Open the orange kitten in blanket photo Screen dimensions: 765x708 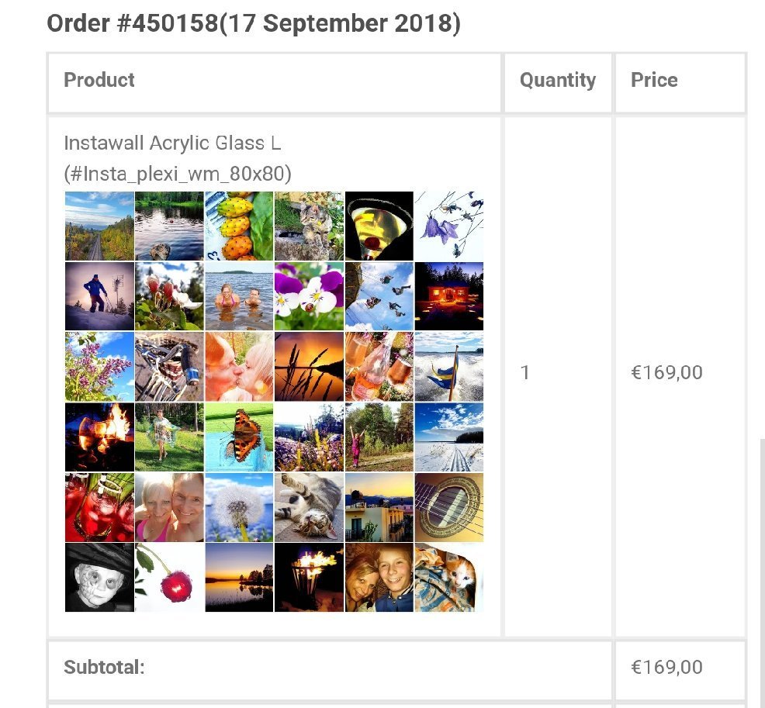449,577
